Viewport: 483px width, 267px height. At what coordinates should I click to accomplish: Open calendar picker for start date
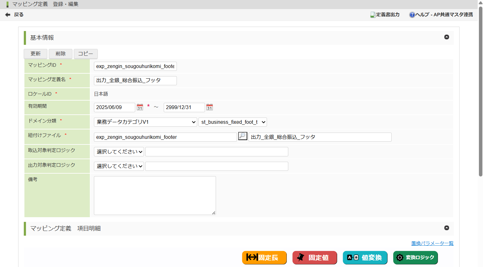[x=140, y=107]
